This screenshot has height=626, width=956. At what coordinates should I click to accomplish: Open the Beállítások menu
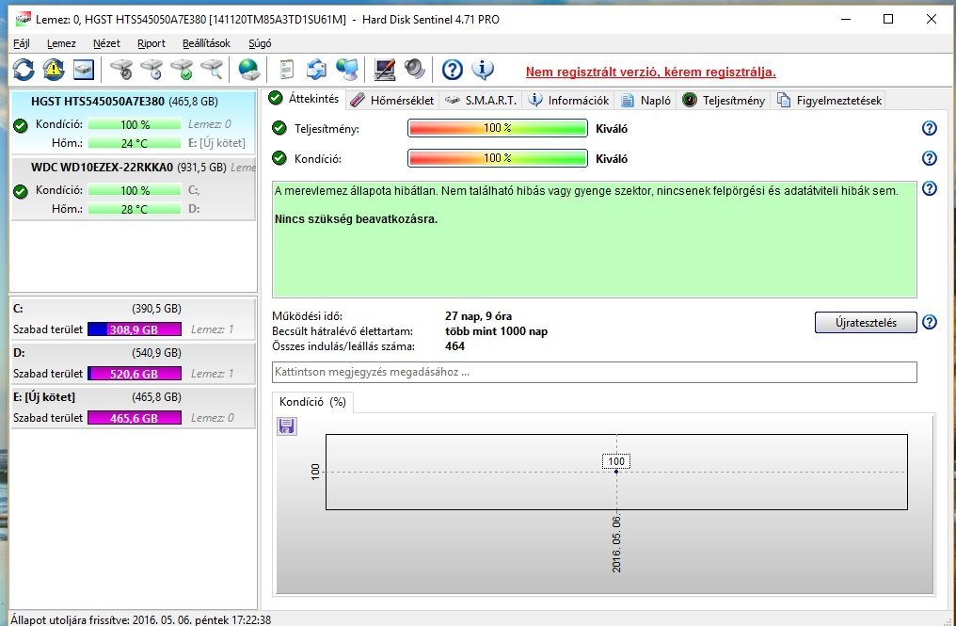[206, 43]
